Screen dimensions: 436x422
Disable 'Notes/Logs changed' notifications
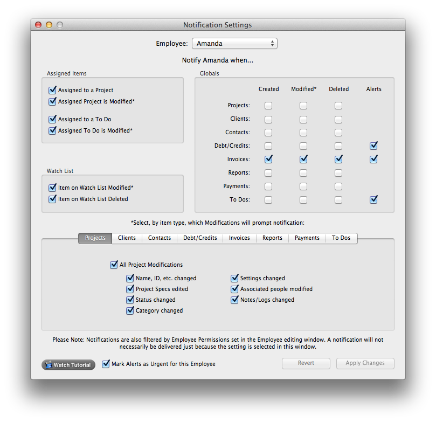coord(234,300)
